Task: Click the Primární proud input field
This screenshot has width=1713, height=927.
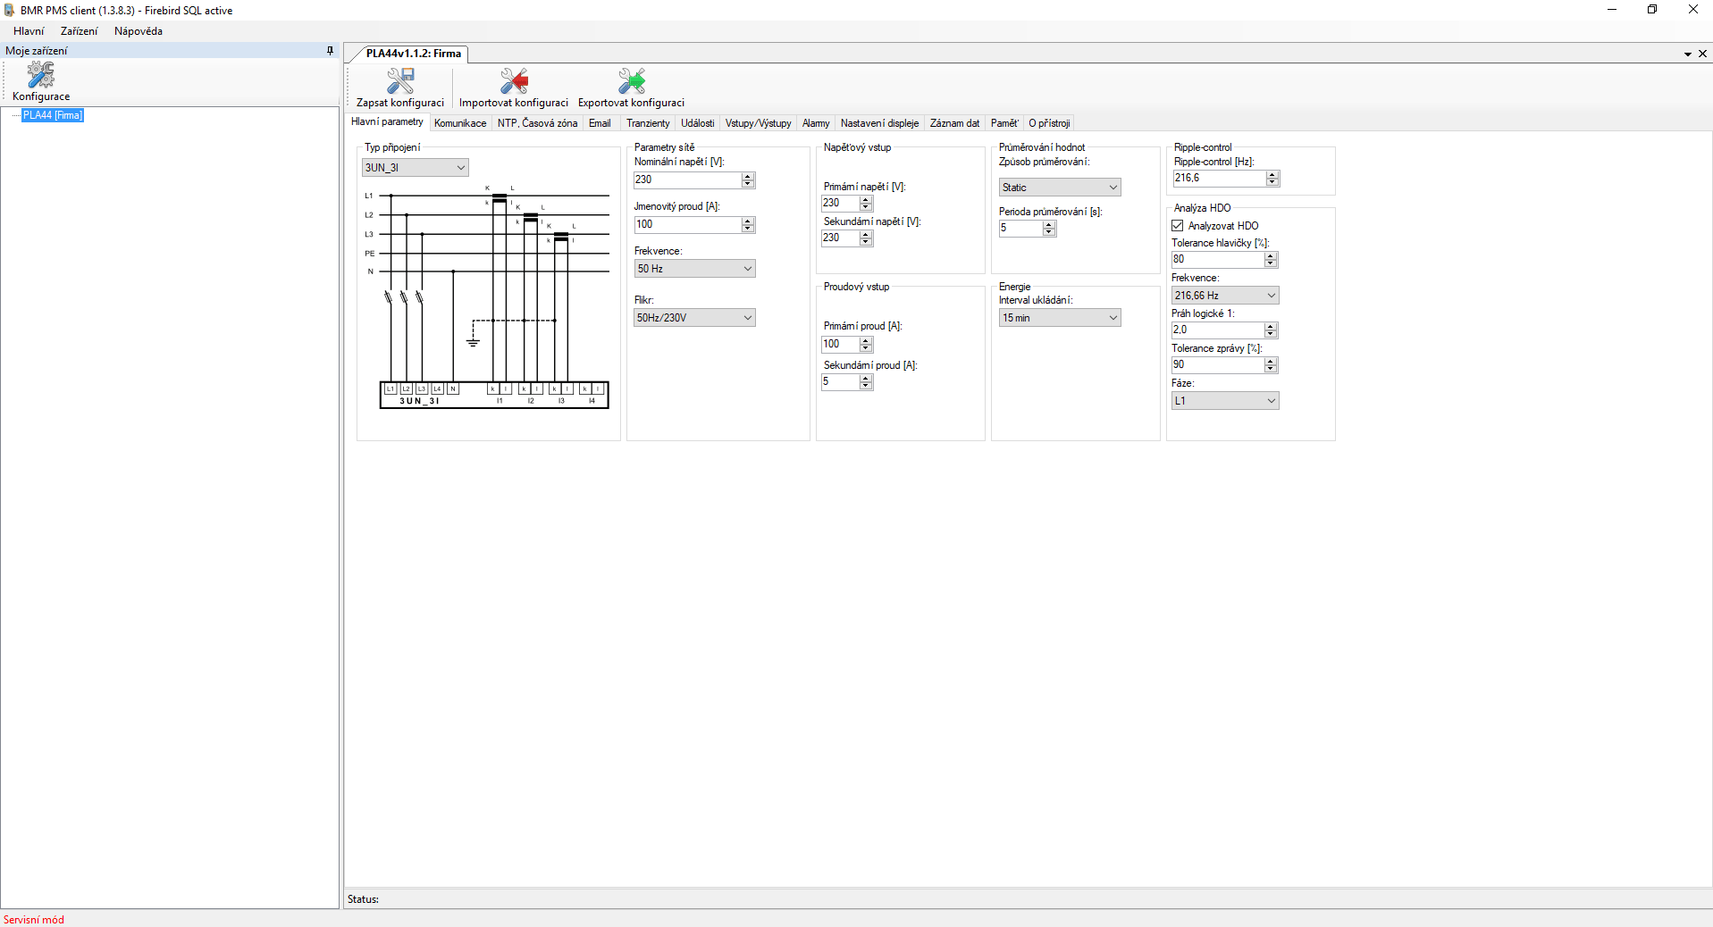Action: [840, 345]
